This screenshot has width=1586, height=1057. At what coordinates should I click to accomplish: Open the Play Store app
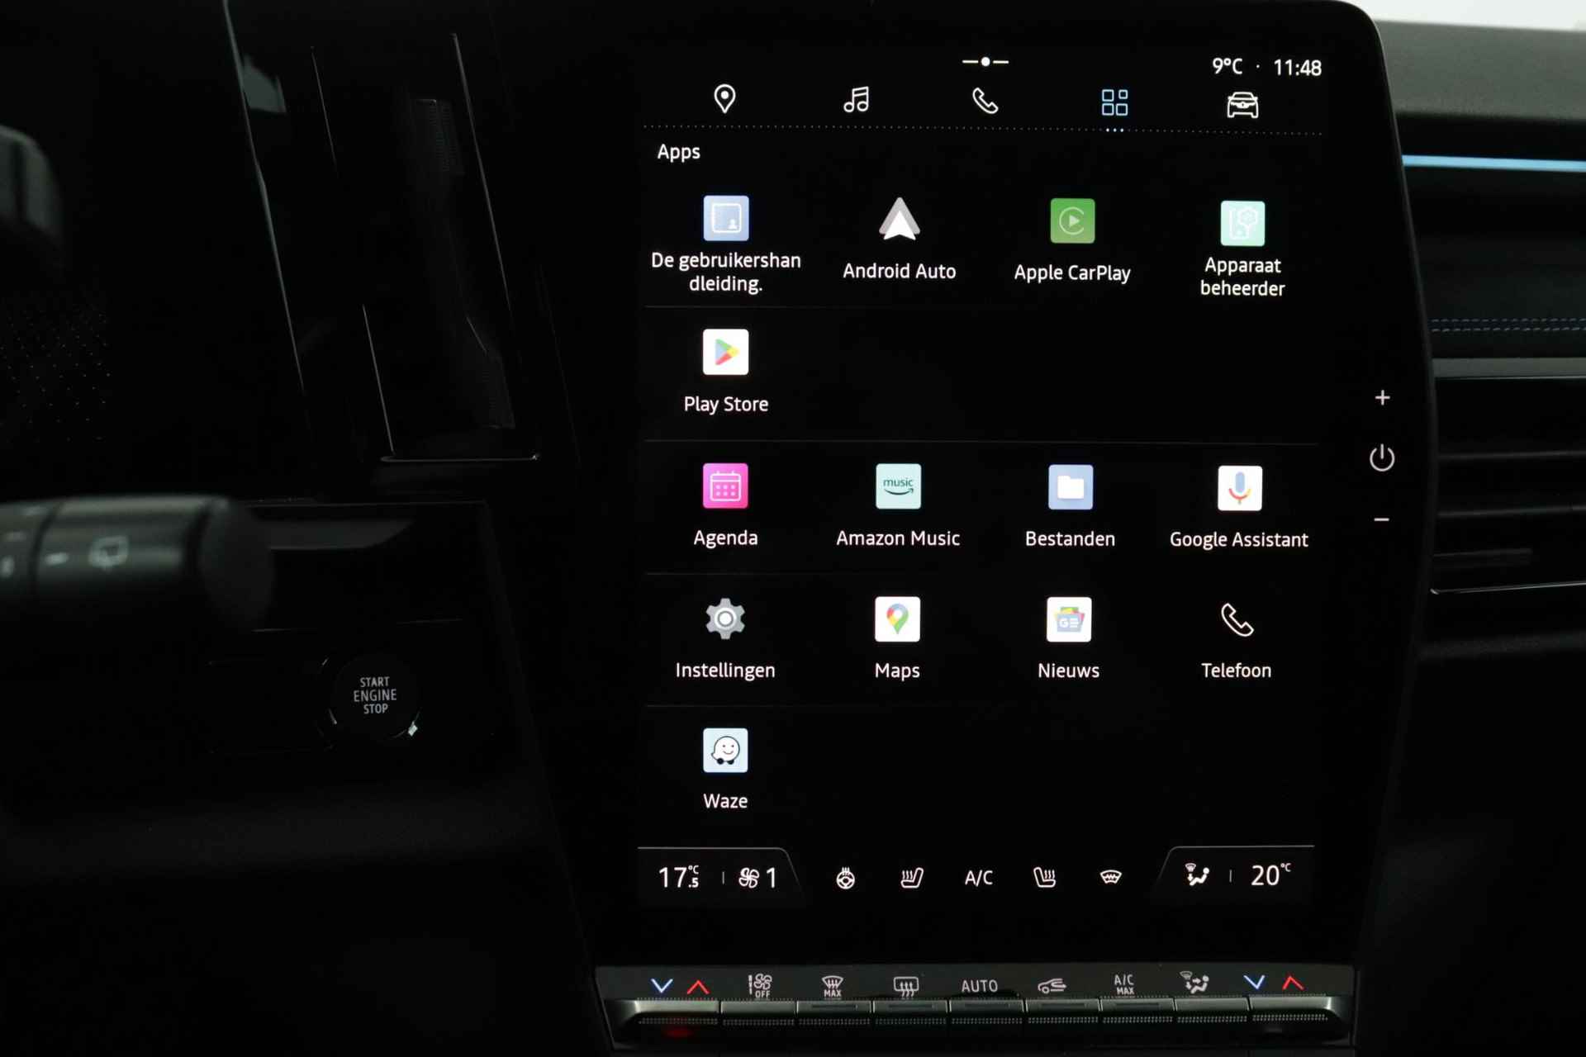tap(725, 372)
